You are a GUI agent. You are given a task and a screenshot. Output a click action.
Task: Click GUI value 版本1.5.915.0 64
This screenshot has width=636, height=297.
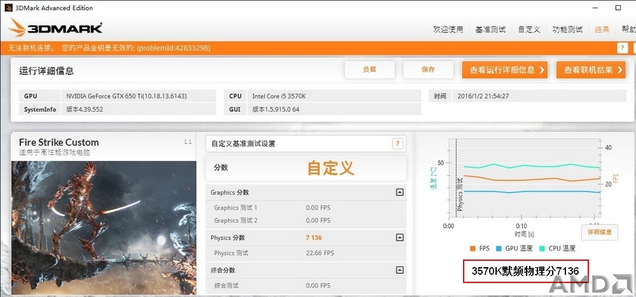tap(276, 109)
